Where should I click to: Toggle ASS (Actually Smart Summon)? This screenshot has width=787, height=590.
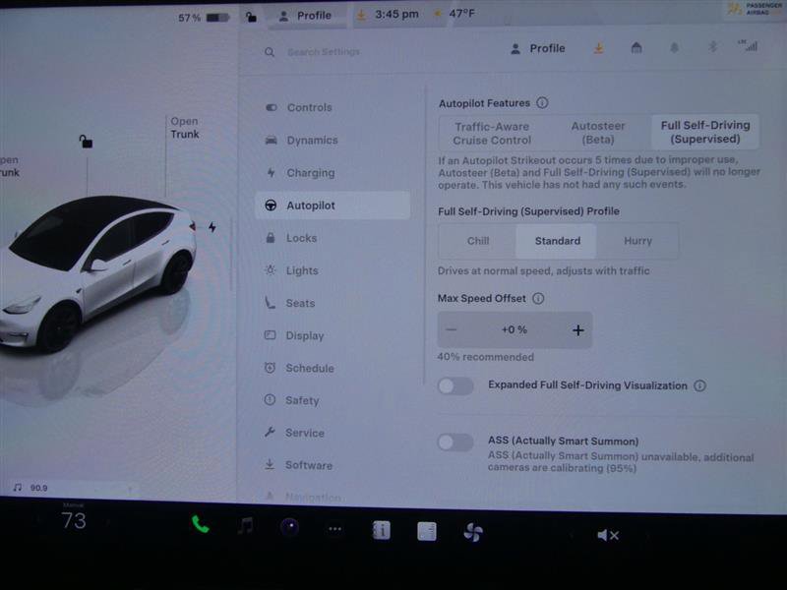(x=455, y=444)
